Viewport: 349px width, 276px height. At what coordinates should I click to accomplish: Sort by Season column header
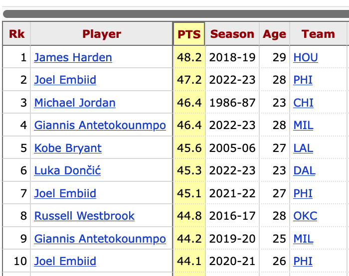click(232, 34)
